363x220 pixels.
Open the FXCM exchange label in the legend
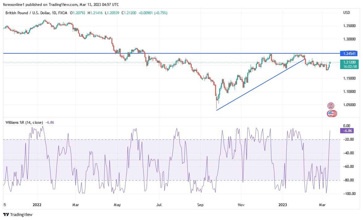63,13
